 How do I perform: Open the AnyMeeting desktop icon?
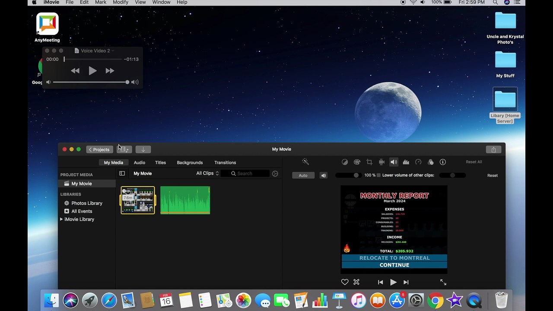coord(47,28)
